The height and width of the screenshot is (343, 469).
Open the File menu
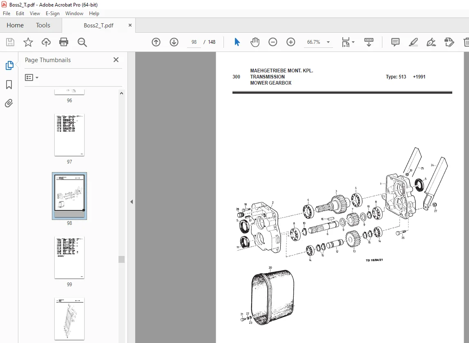tap(7, 13)
